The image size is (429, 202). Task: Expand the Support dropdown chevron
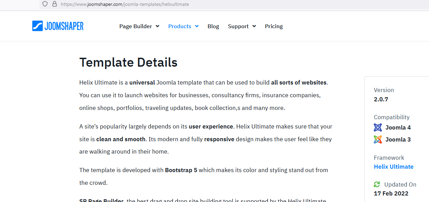pyautogui.click(x=254, y=26)
